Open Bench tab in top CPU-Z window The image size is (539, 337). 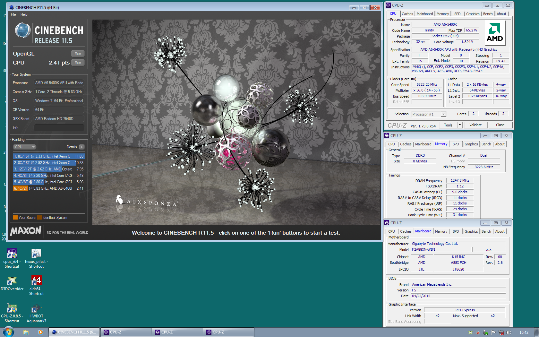coord(488,14)
